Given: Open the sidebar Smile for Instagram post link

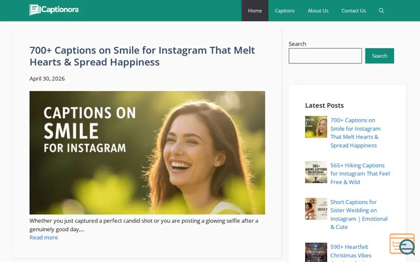Looking at the screenshot, I should [x=355, y=133].
